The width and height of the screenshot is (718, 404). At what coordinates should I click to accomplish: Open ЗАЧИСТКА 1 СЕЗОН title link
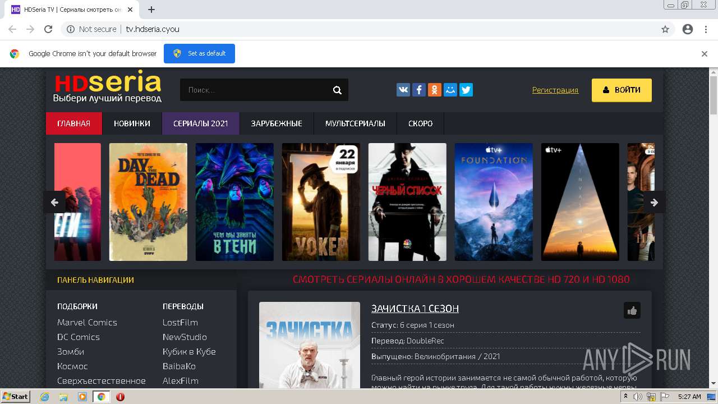coord(415,309)
